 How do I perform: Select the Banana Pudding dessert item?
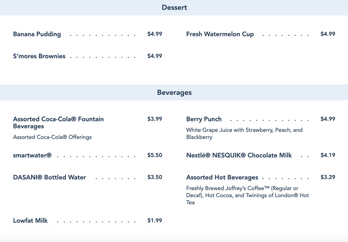[x=37, y=34]
